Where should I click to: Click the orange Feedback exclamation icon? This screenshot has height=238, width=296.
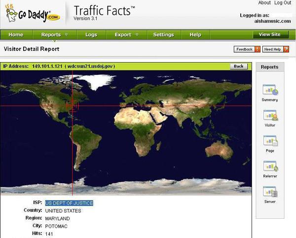[258, 49]
